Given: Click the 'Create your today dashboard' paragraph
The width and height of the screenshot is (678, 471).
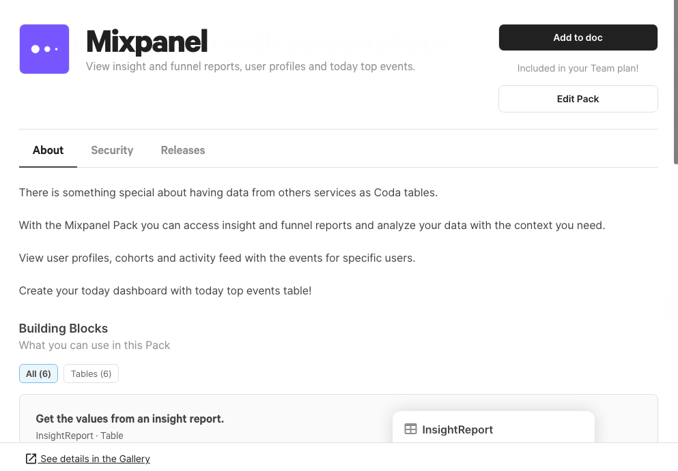Looking at the screenshot, I should tap(165, 290).
